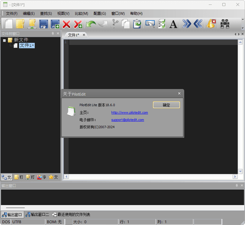Close the output window panel
The image size is (245, 225).
click(242, 185)
